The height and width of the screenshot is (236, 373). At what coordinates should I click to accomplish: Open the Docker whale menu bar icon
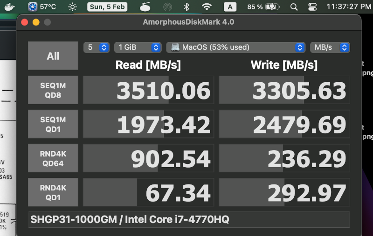9,7
